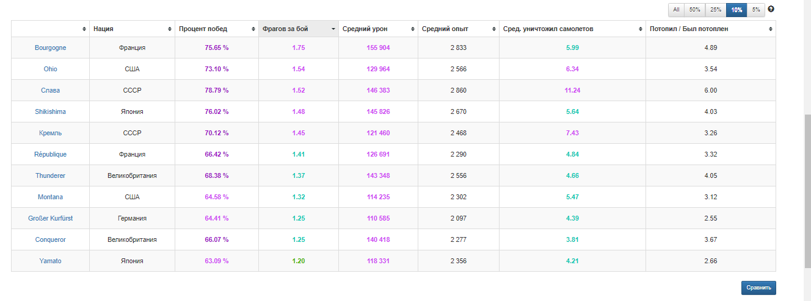Open the Слава ship link
The height and width of the screenshot is (301, 811).
[x=51, y=90]
